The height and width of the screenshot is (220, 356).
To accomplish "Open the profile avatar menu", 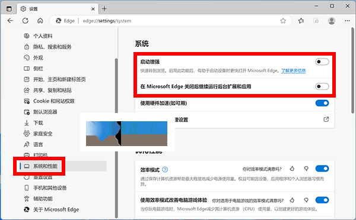I will pyautogui.click(x=332, y=21).
